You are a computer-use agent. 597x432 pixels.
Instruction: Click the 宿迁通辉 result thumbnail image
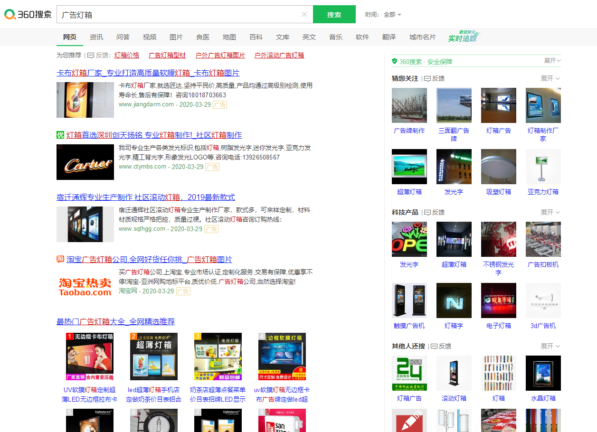pyautogui.click(x=85, y=224)
